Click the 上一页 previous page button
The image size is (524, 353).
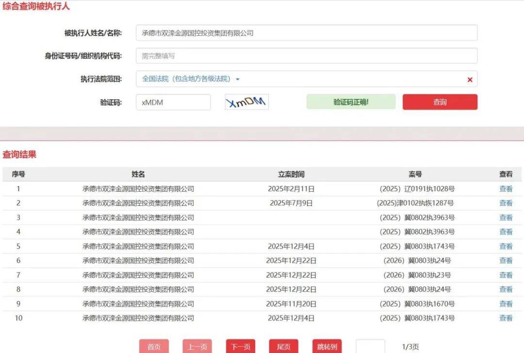(197, 347)
